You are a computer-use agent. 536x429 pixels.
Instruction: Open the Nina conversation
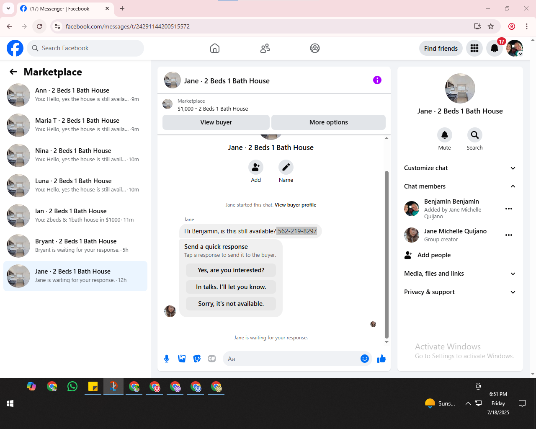point(75,155)
